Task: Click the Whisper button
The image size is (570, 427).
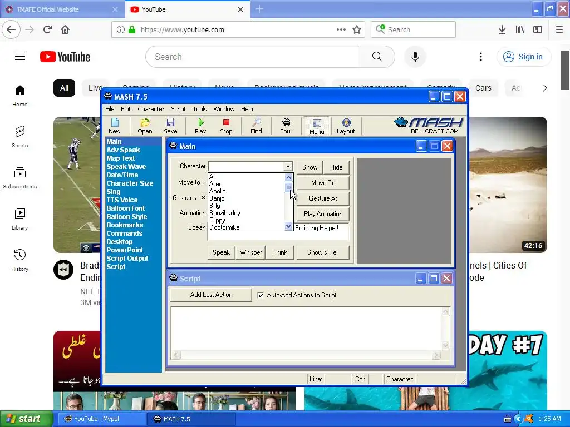Action: (251, 252)
